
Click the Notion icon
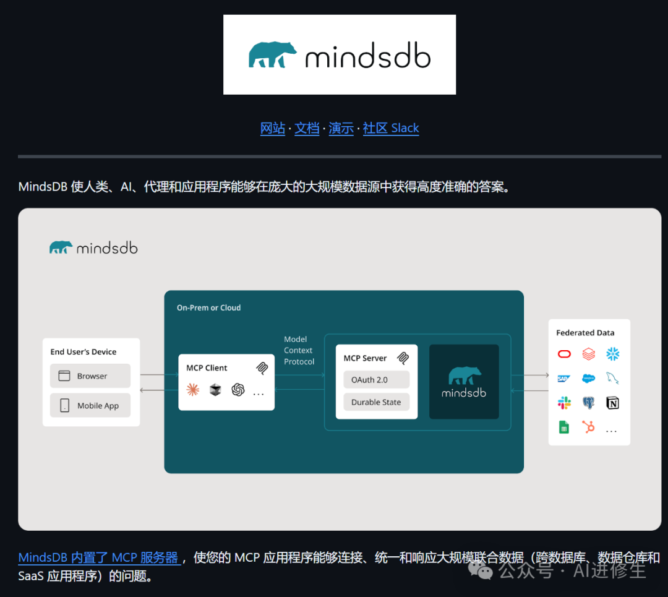(x=613, y=402)
